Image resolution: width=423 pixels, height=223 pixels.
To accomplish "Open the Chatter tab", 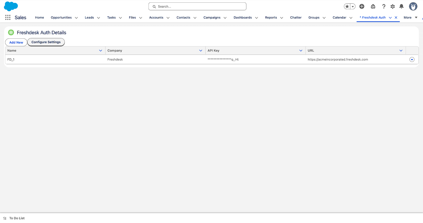I will click(x=296, y=17).
